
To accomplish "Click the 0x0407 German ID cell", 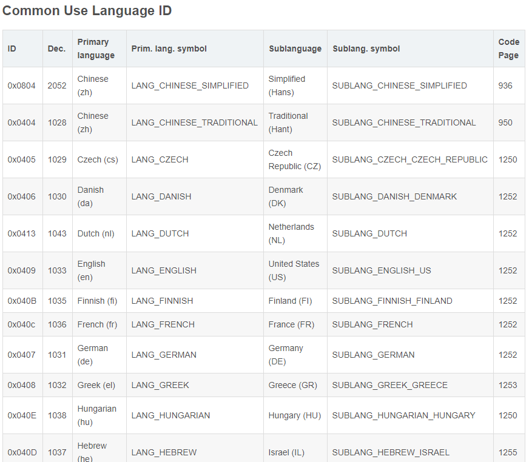I will point(22,355).
